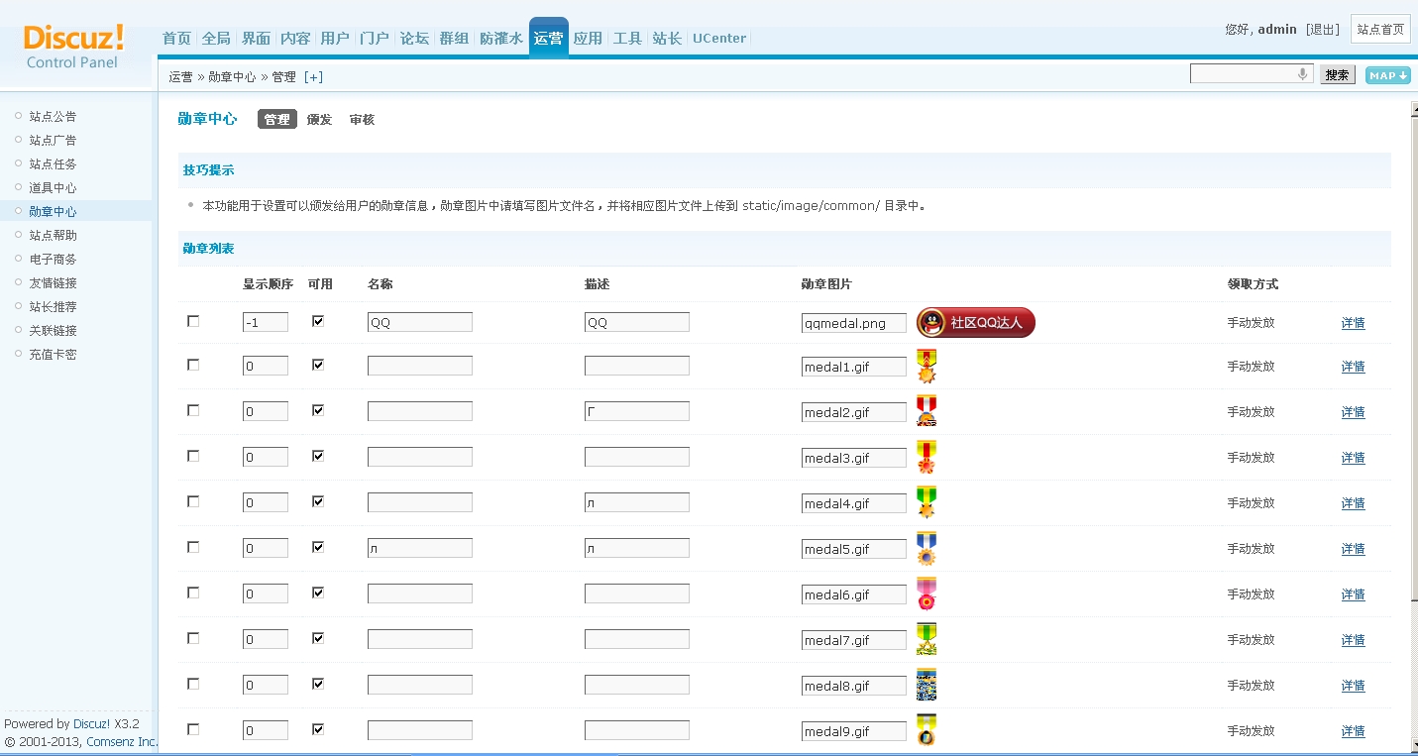Screen dimensions: 1418x756
Task: Click the medal6.gif medal image
Action: [926, 594]
